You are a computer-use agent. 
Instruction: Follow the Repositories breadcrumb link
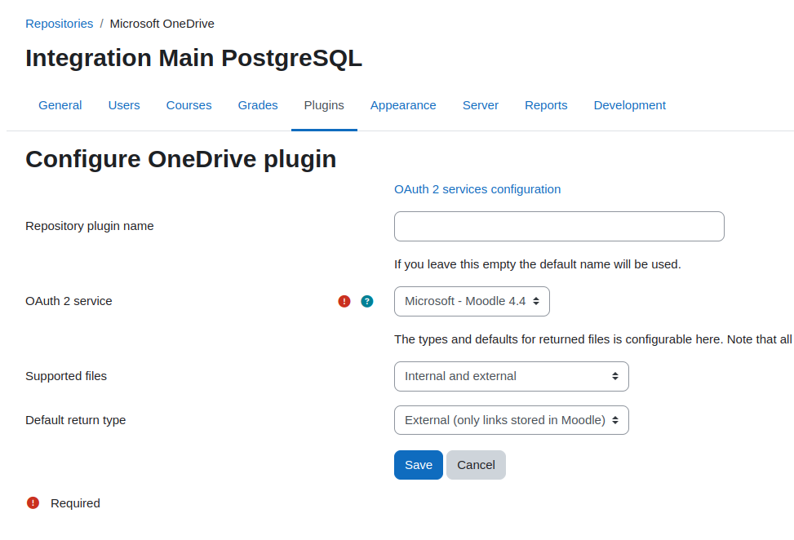point(60,24)
